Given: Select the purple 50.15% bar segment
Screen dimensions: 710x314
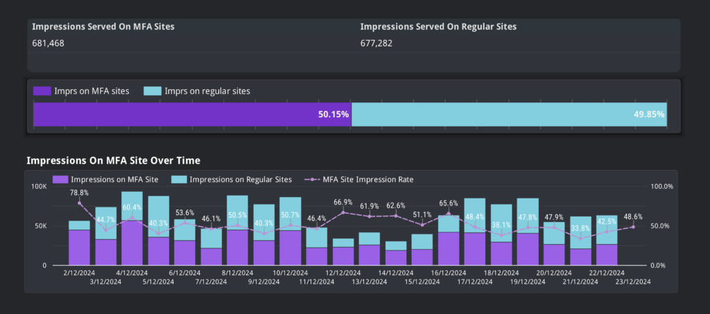Looking at the screenshot, I should point(193,114).
